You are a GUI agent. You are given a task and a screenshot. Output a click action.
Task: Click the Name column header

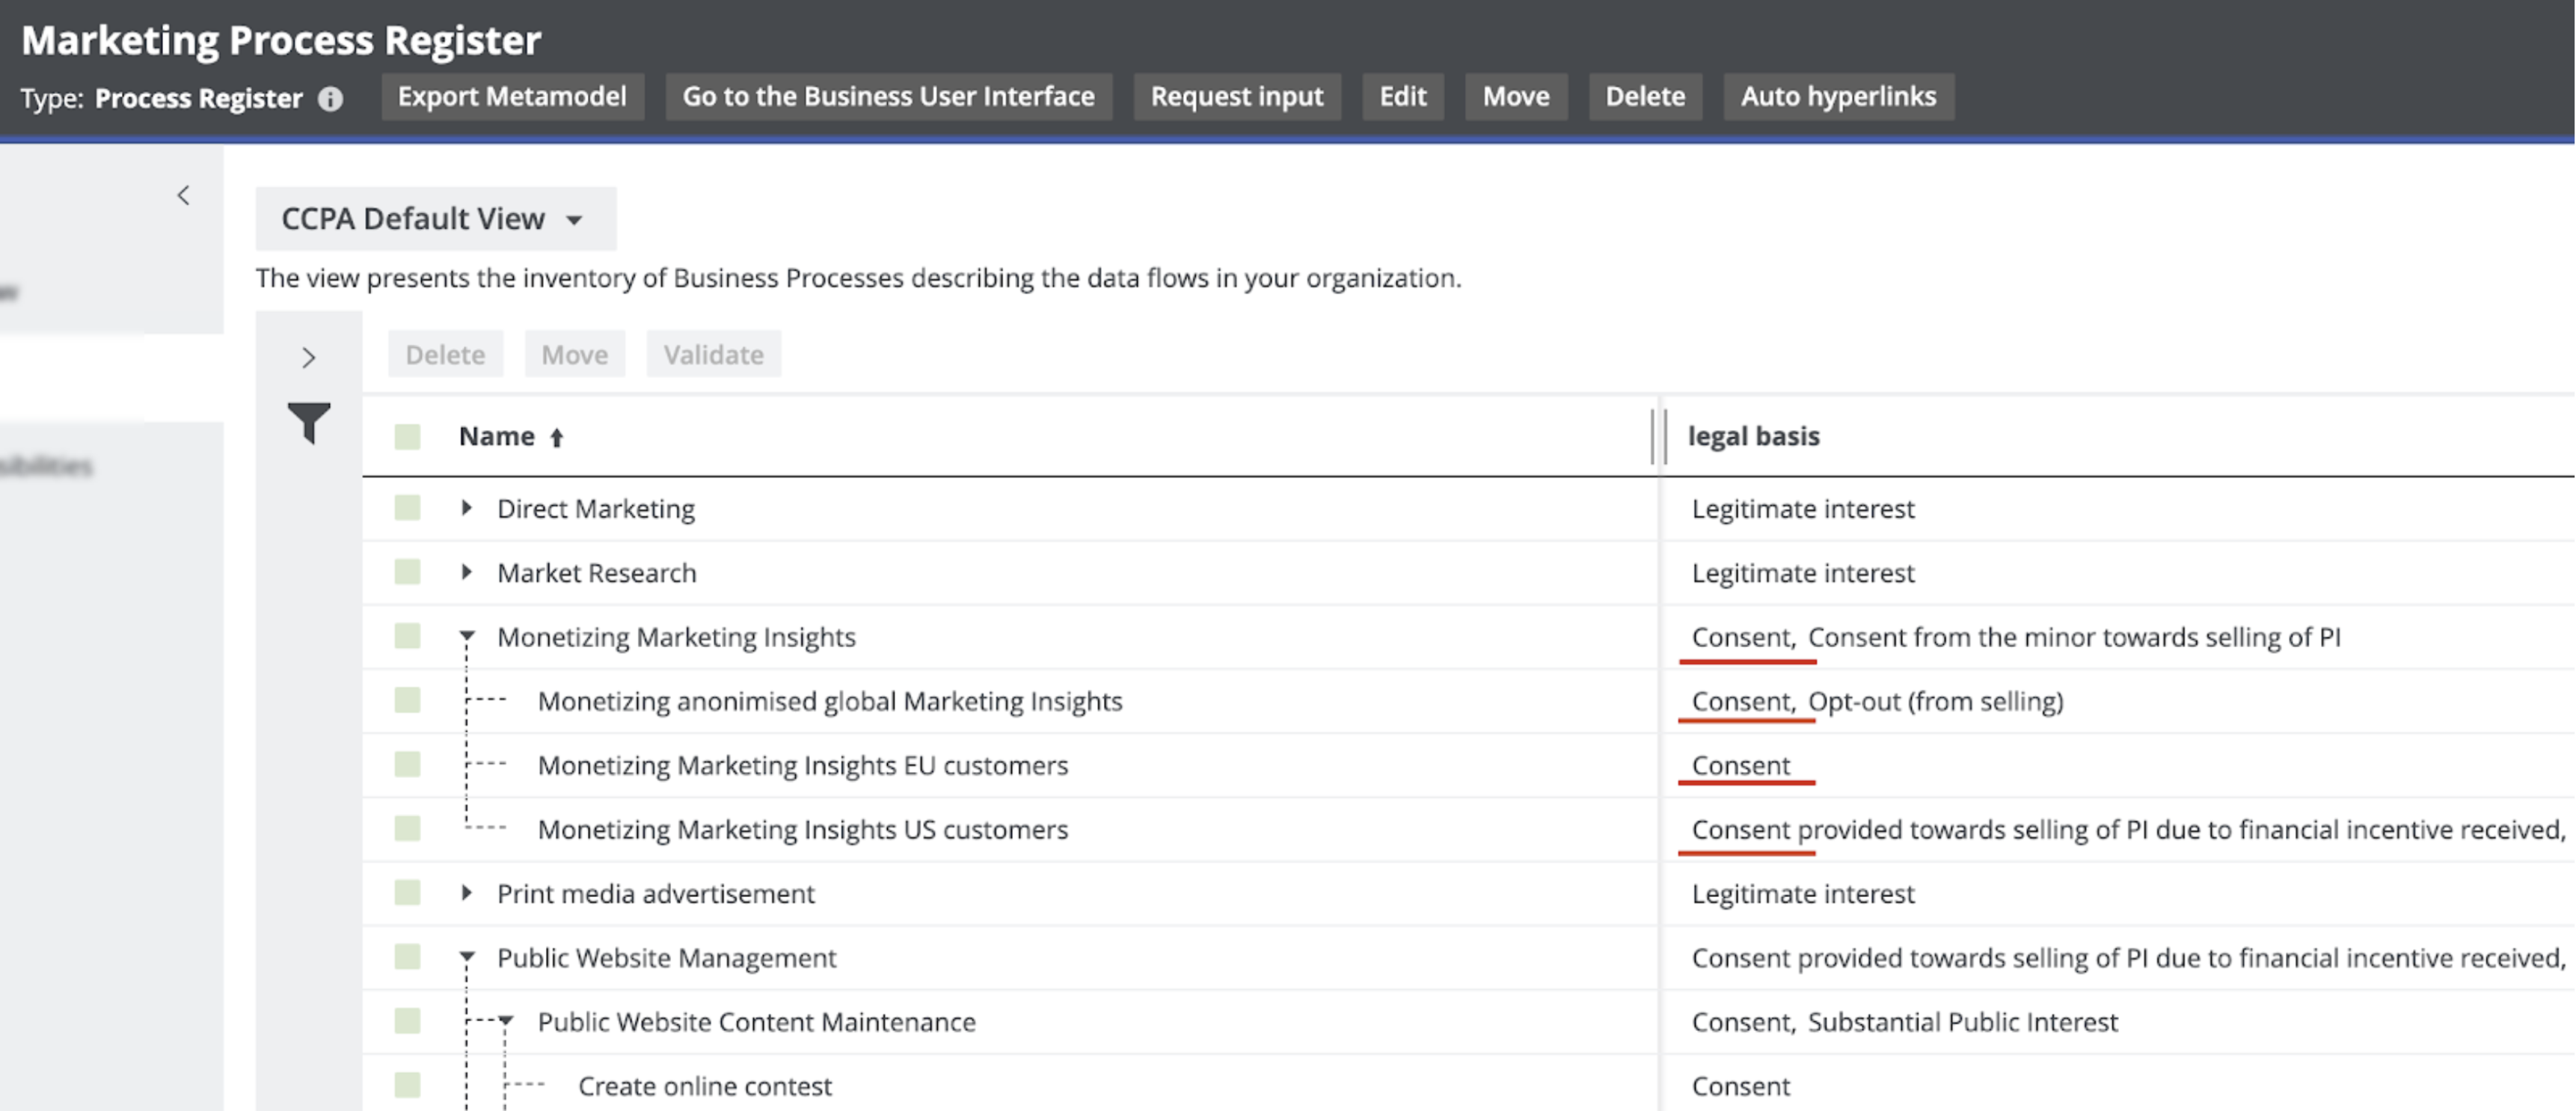click(496, 436)
